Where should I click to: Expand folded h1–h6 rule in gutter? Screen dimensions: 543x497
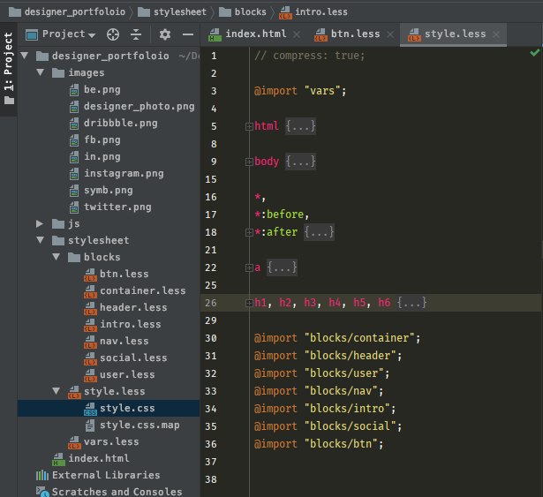(248, 303)
